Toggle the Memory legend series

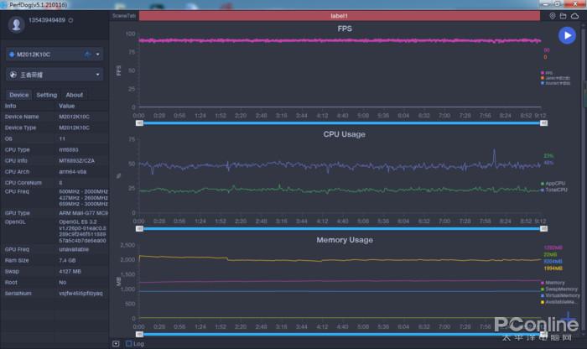pos(553,283)
